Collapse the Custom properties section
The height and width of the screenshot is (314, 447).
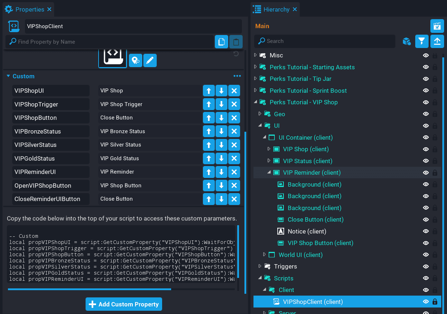(8, 76)
